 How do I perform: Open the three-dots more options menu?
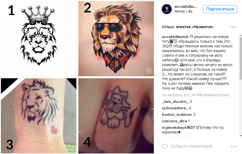(234, 146)
